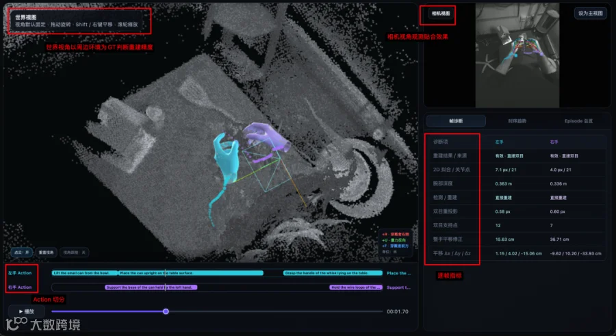616x336 pixels.
Task: Click the +R axis legend entry
Action: (x=395, y=235)
